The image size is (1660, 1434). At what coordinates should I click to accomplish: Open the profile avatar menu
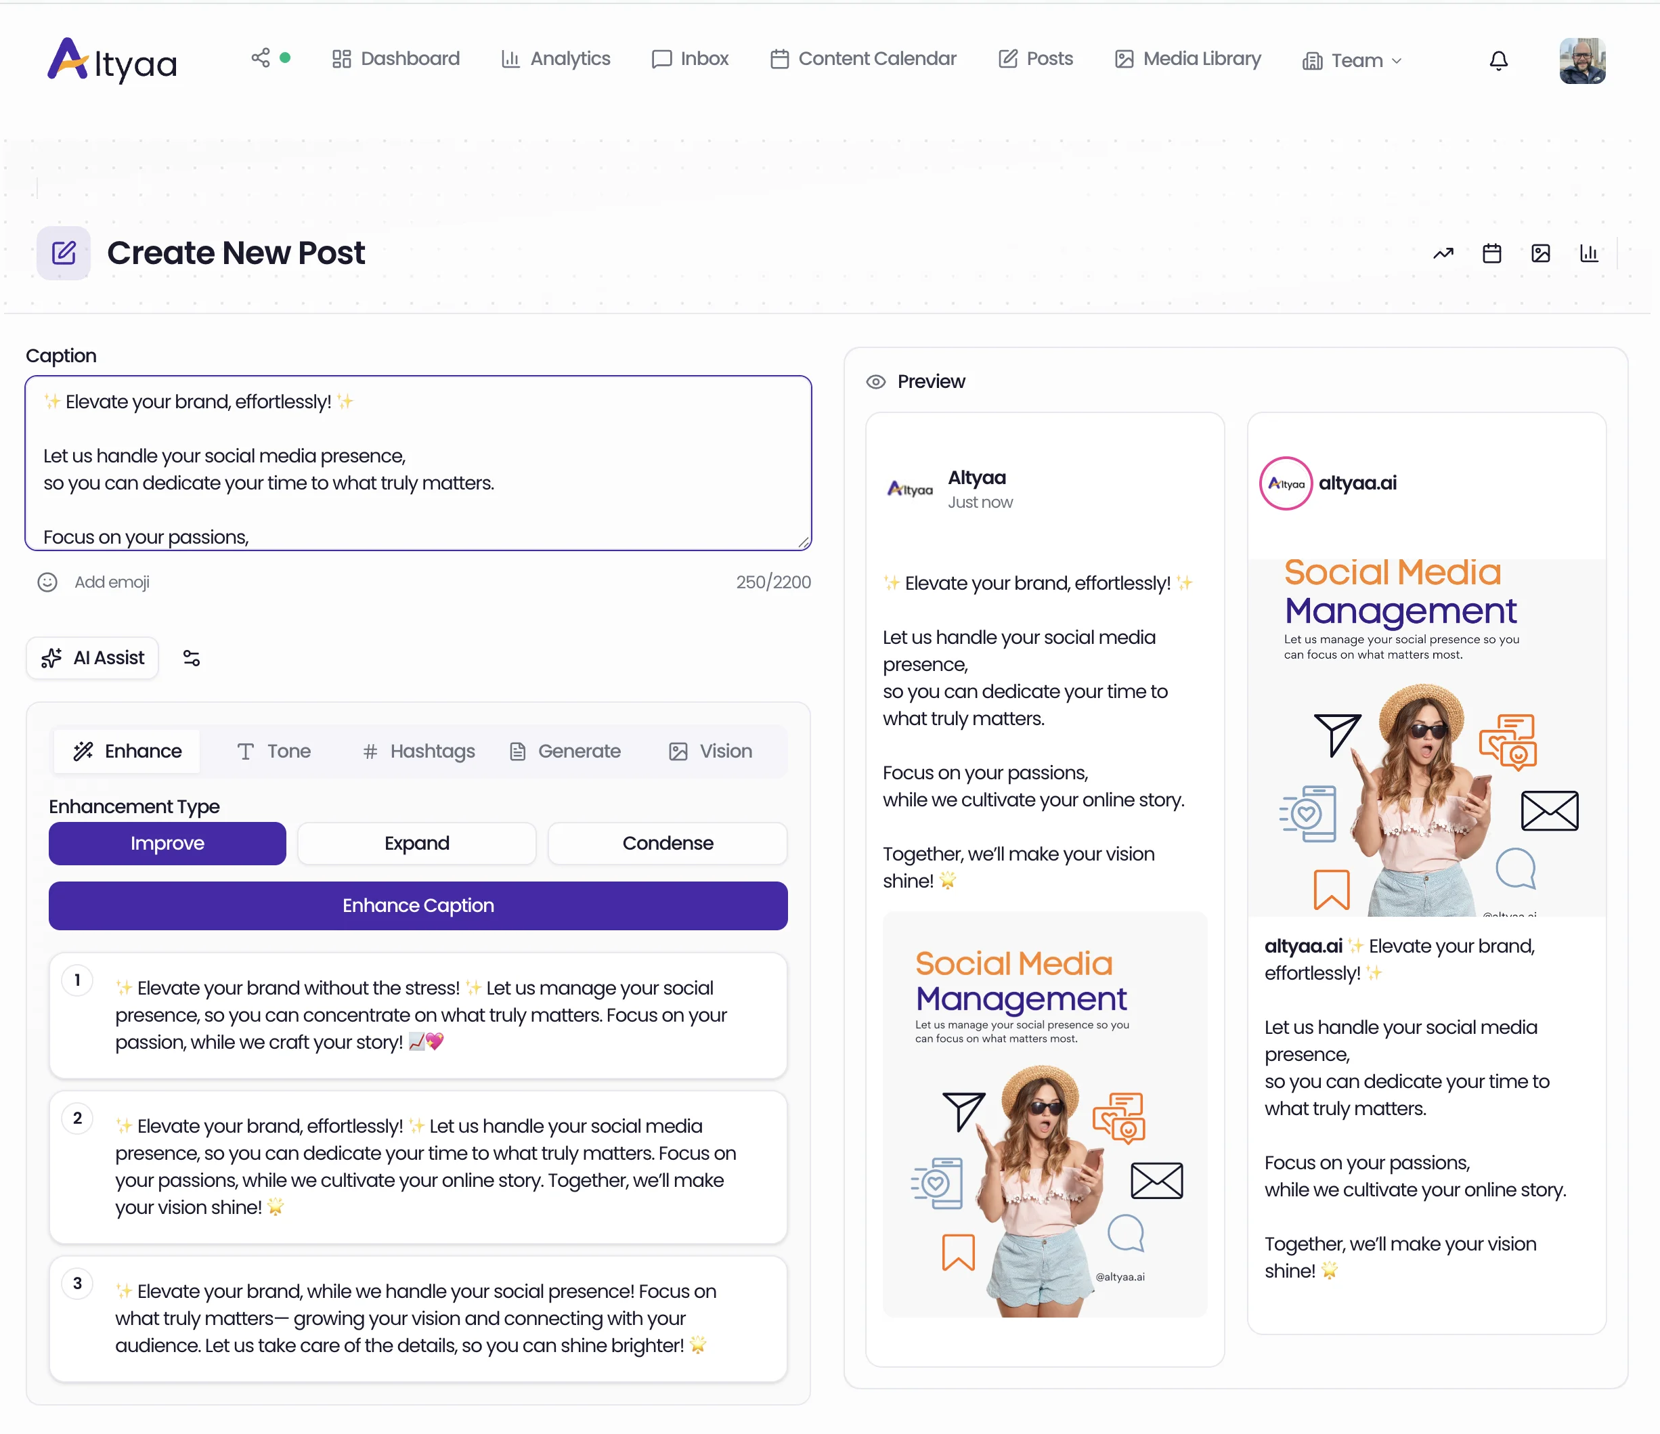click(x=1581, y=60)
